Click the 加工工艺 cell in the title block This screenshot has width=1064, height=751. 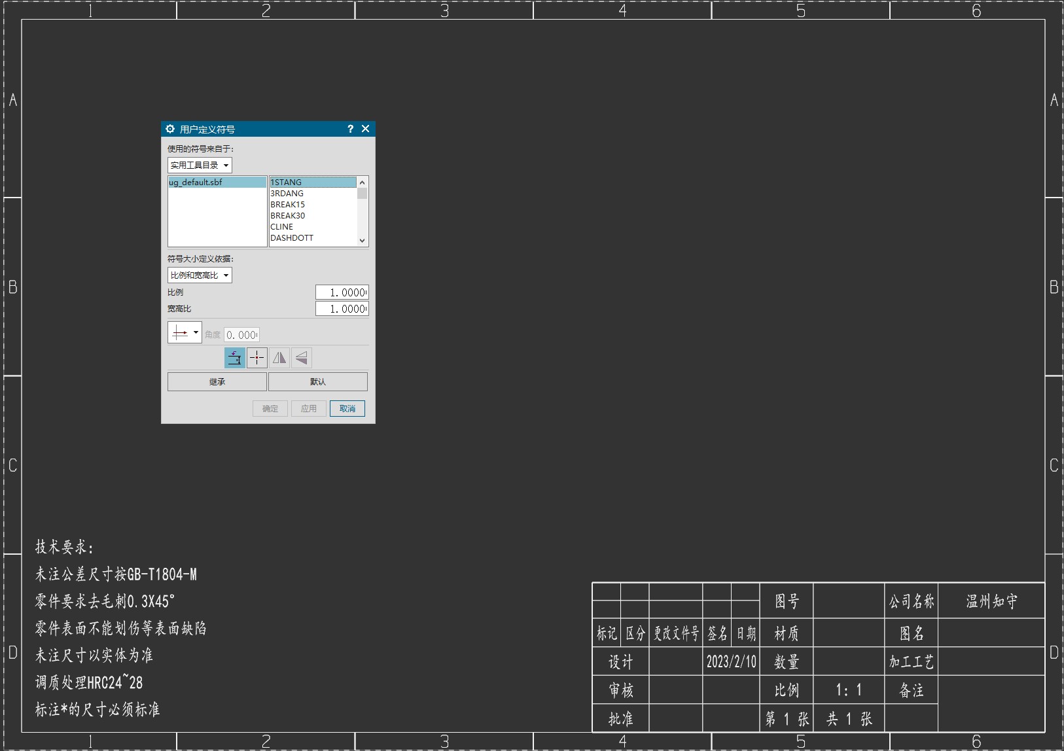[x=912, y=661]
